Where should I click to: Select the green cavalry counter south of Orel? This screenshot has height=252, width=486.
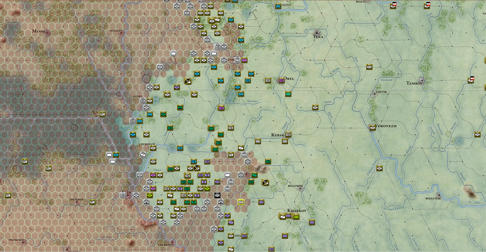(288, 94)
